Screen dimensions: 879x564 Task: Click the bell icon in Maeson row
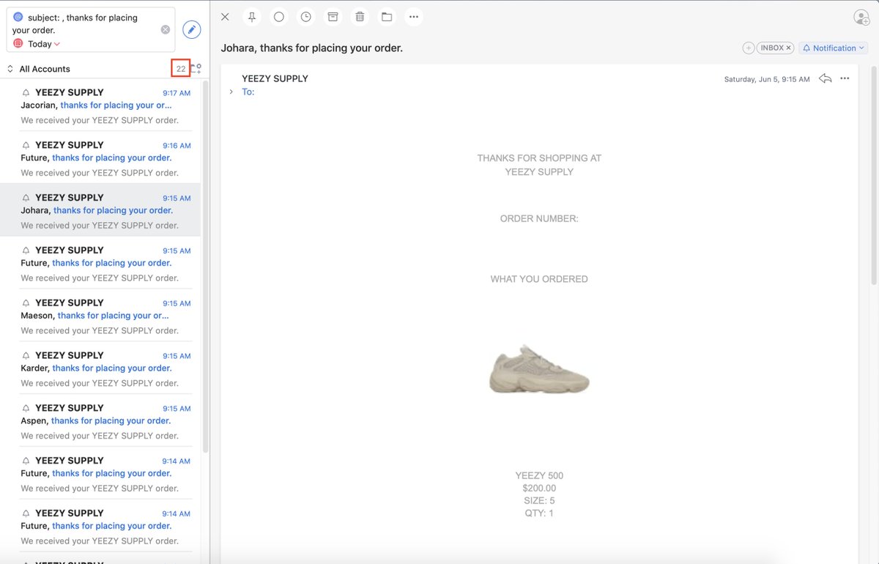pos(26,303)
